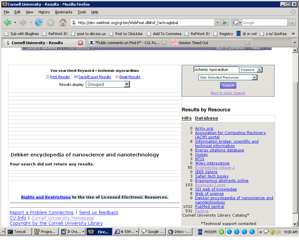299x245 pixels.
Task: Click the disk icon beside Save/Export Results
Action: 76,77
